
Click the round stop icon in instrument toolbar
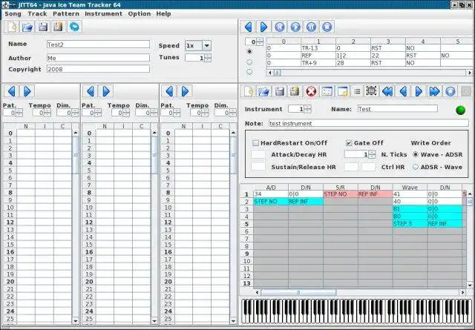tap(451, 91)
